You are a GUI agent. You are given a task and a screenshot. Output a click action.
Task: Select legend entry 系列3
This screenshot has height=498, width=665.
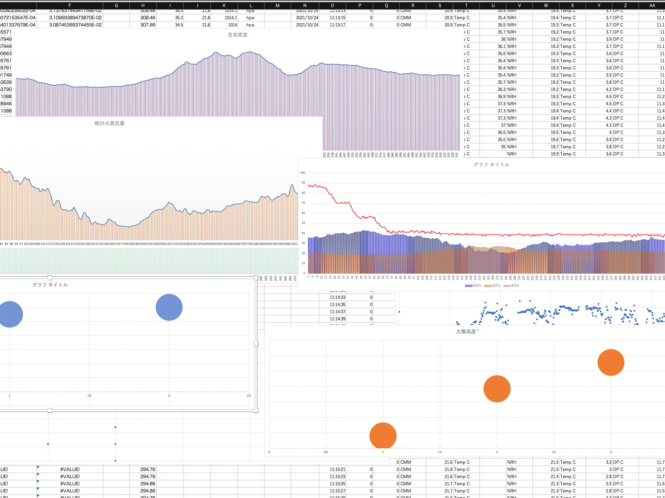(511, 286)
